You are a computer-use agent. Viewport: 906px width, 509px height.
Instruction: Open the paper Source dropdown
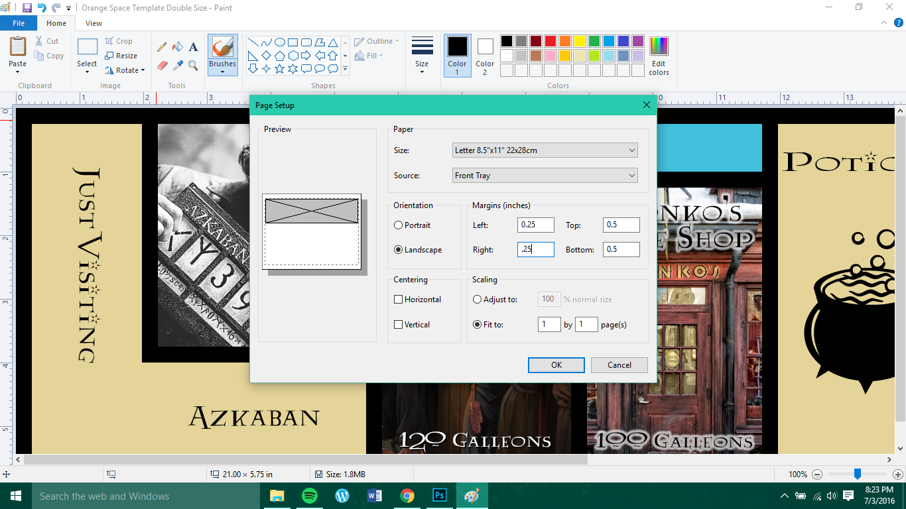tap(545, 176)
